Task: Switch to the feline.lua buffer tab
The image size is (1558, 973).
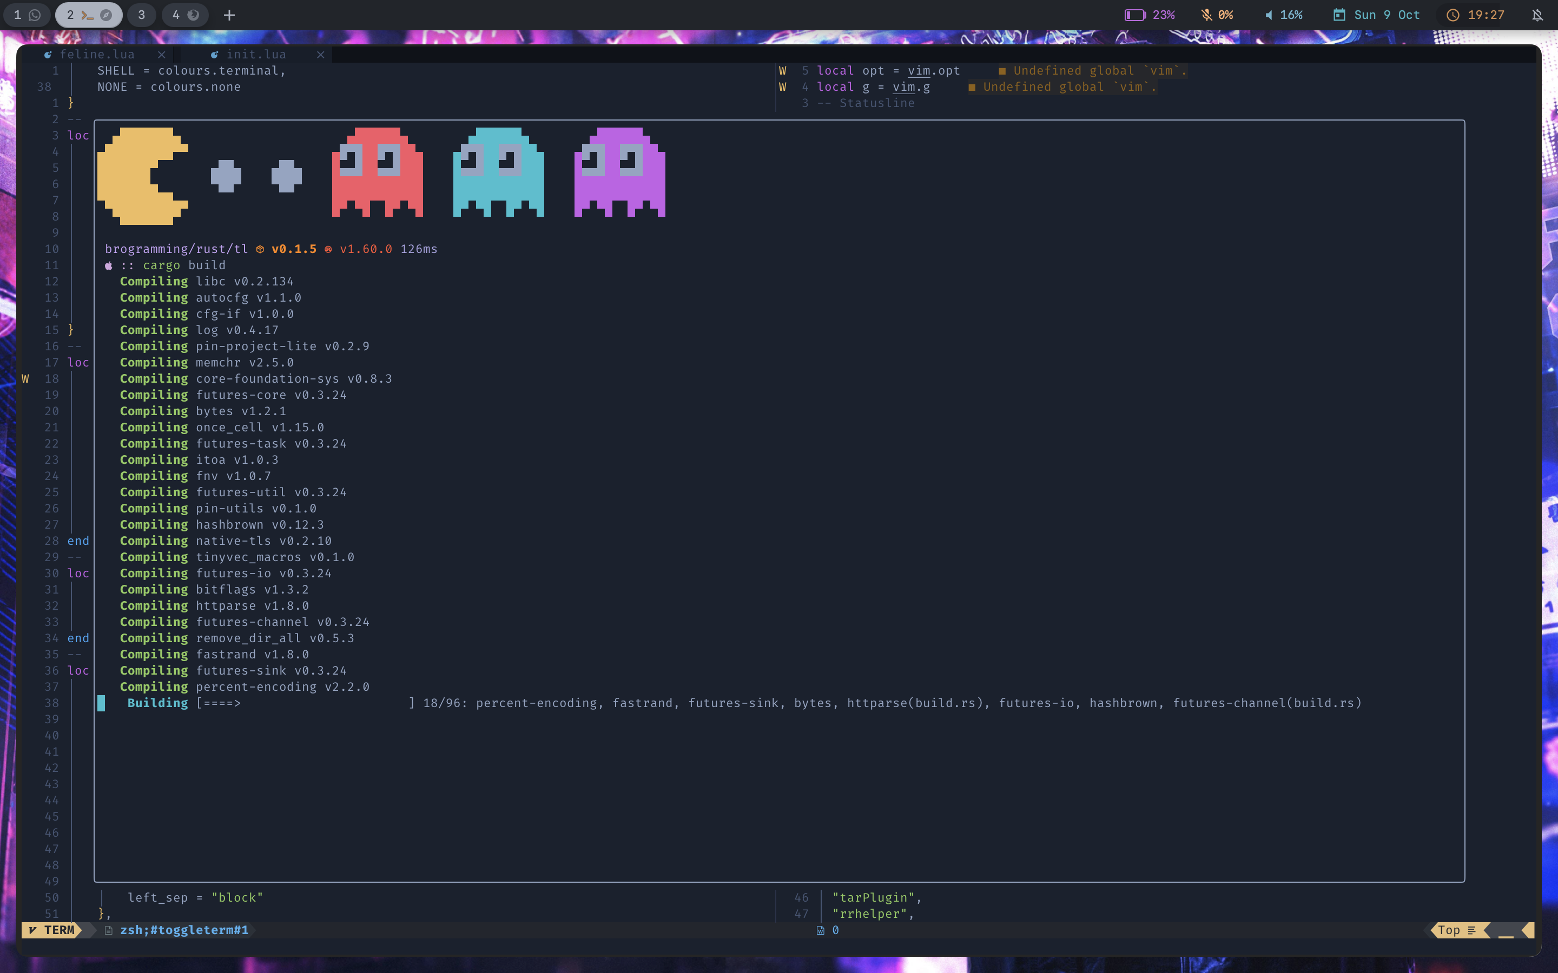Action: click(97, 55)
